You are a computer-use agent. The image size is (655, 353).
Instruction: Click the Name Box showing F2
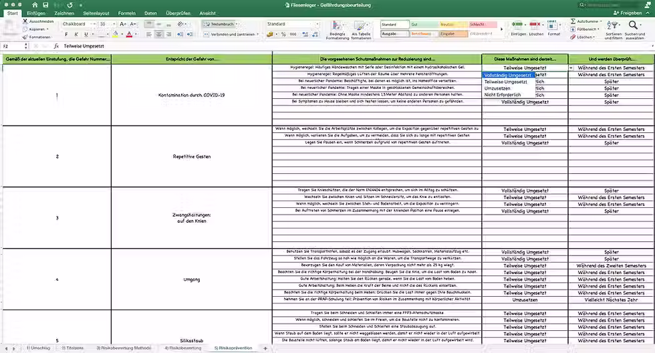coord(13,46)
